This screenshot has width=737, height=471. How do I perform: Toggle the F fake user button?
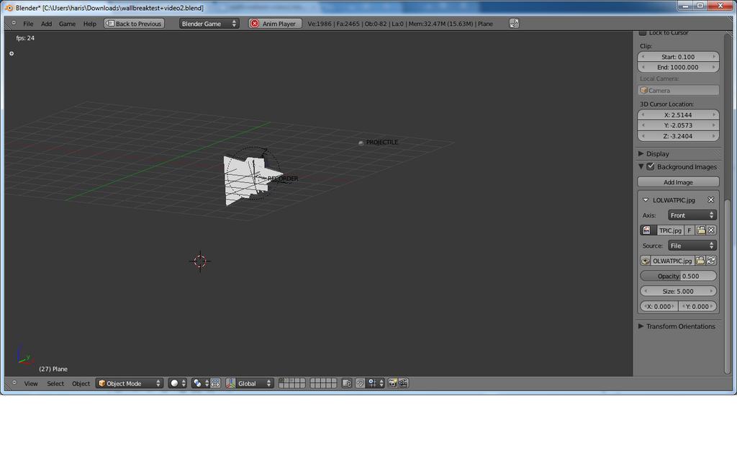[x=689, y=230]
